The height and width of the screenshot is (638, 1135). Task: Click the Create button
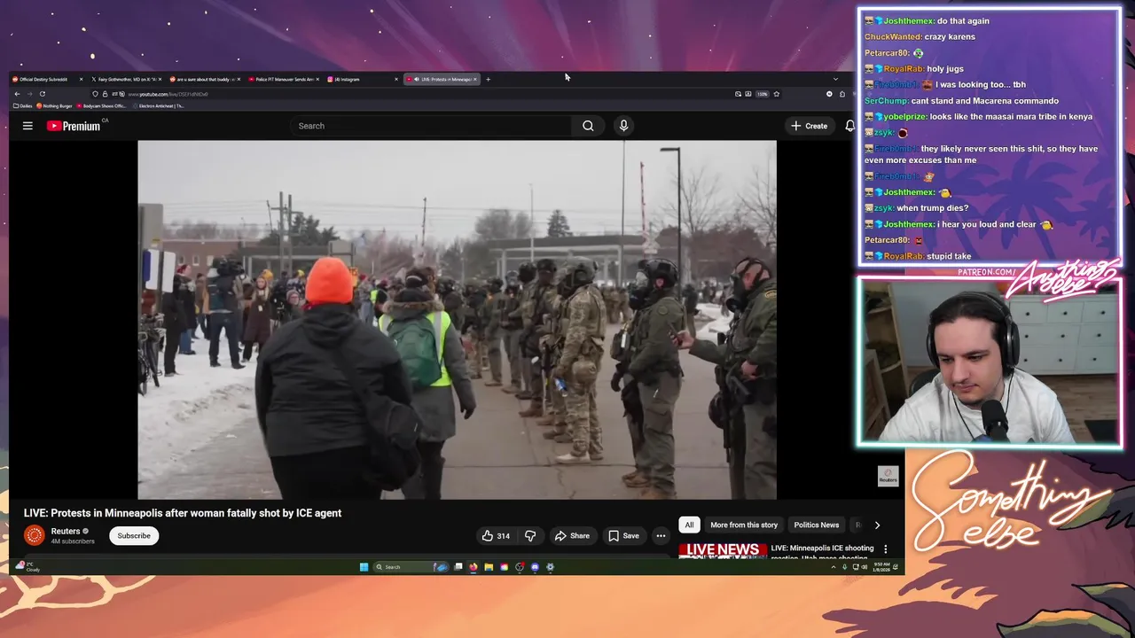(x=809, y=126)
